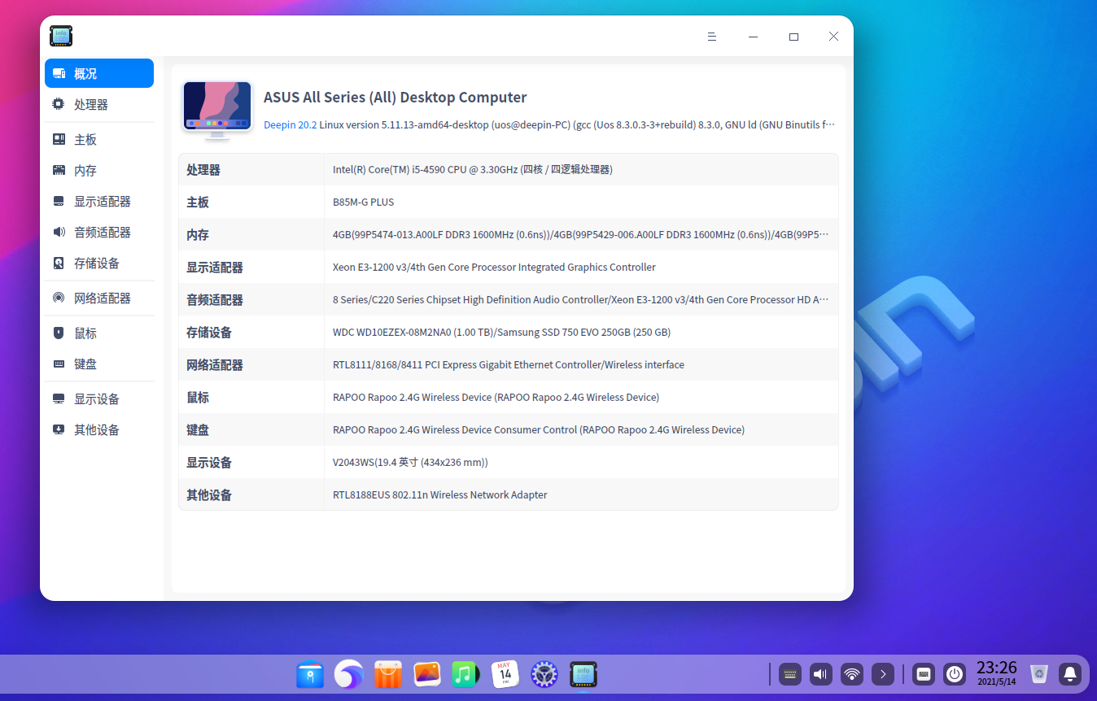The height and width of the screenshot is (701, 1097).
Task: Open the hamburger main menu in title bar
Action: 712,37
